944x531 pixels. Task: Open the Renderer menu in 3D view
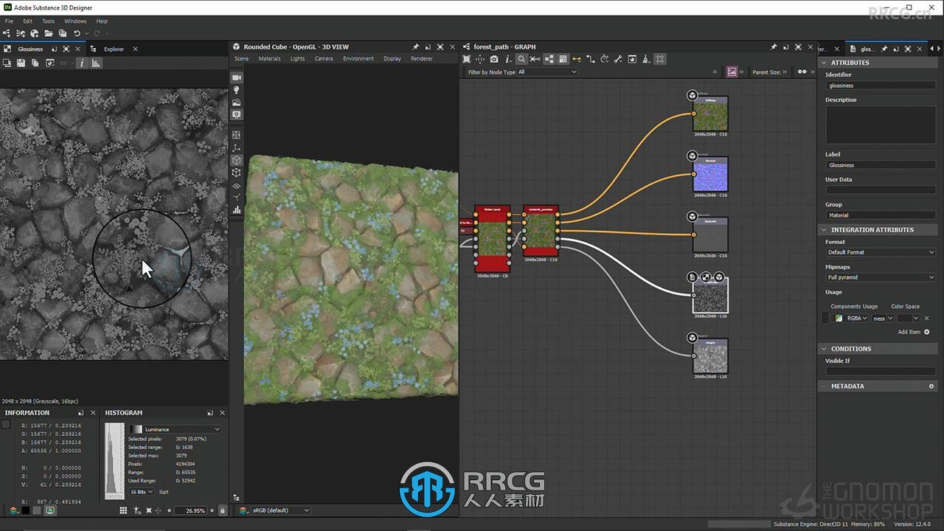422,59
